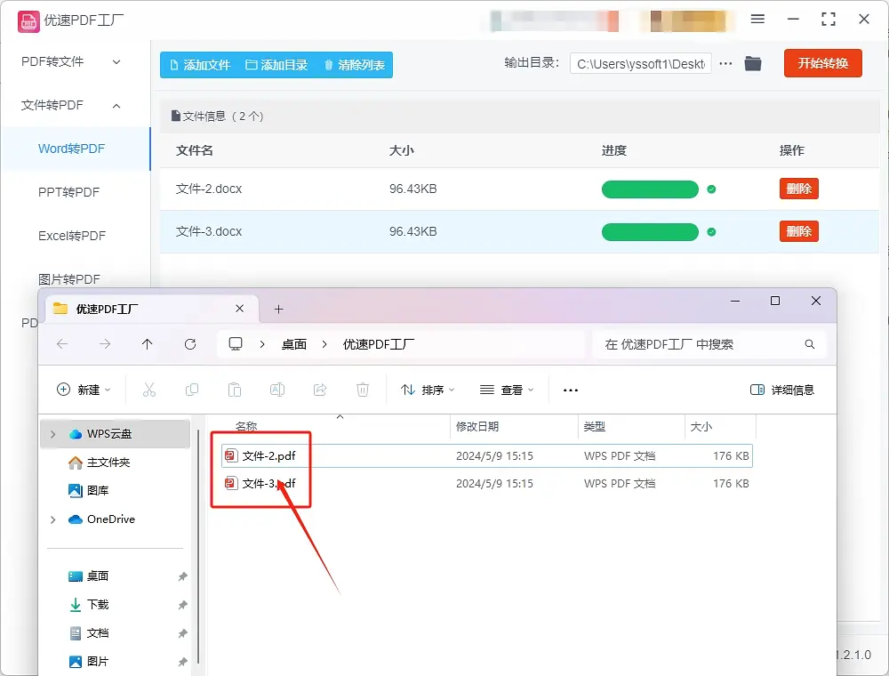The width and height of the screenshot is (889, 676).
Task: Click the Rename icon in Explorer toolbar
Action: [x=277, y=390]
